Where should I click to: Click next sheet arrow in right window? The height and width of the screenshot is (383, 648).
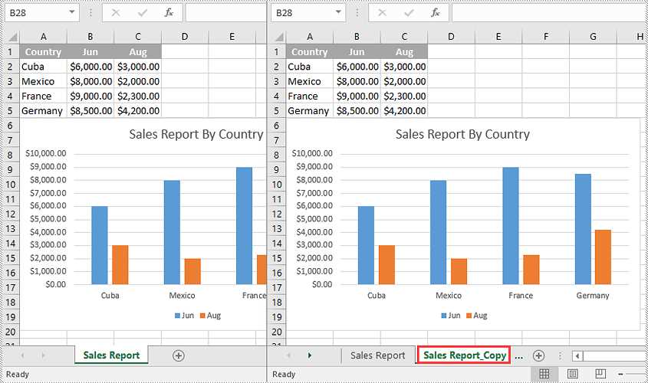pyautogui.click(x=310, y=355)
